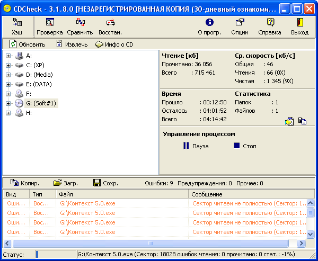Click the status progress bar
Image resolution: width=318 pixels, height=261 pixels.
[x=55, y=254]
